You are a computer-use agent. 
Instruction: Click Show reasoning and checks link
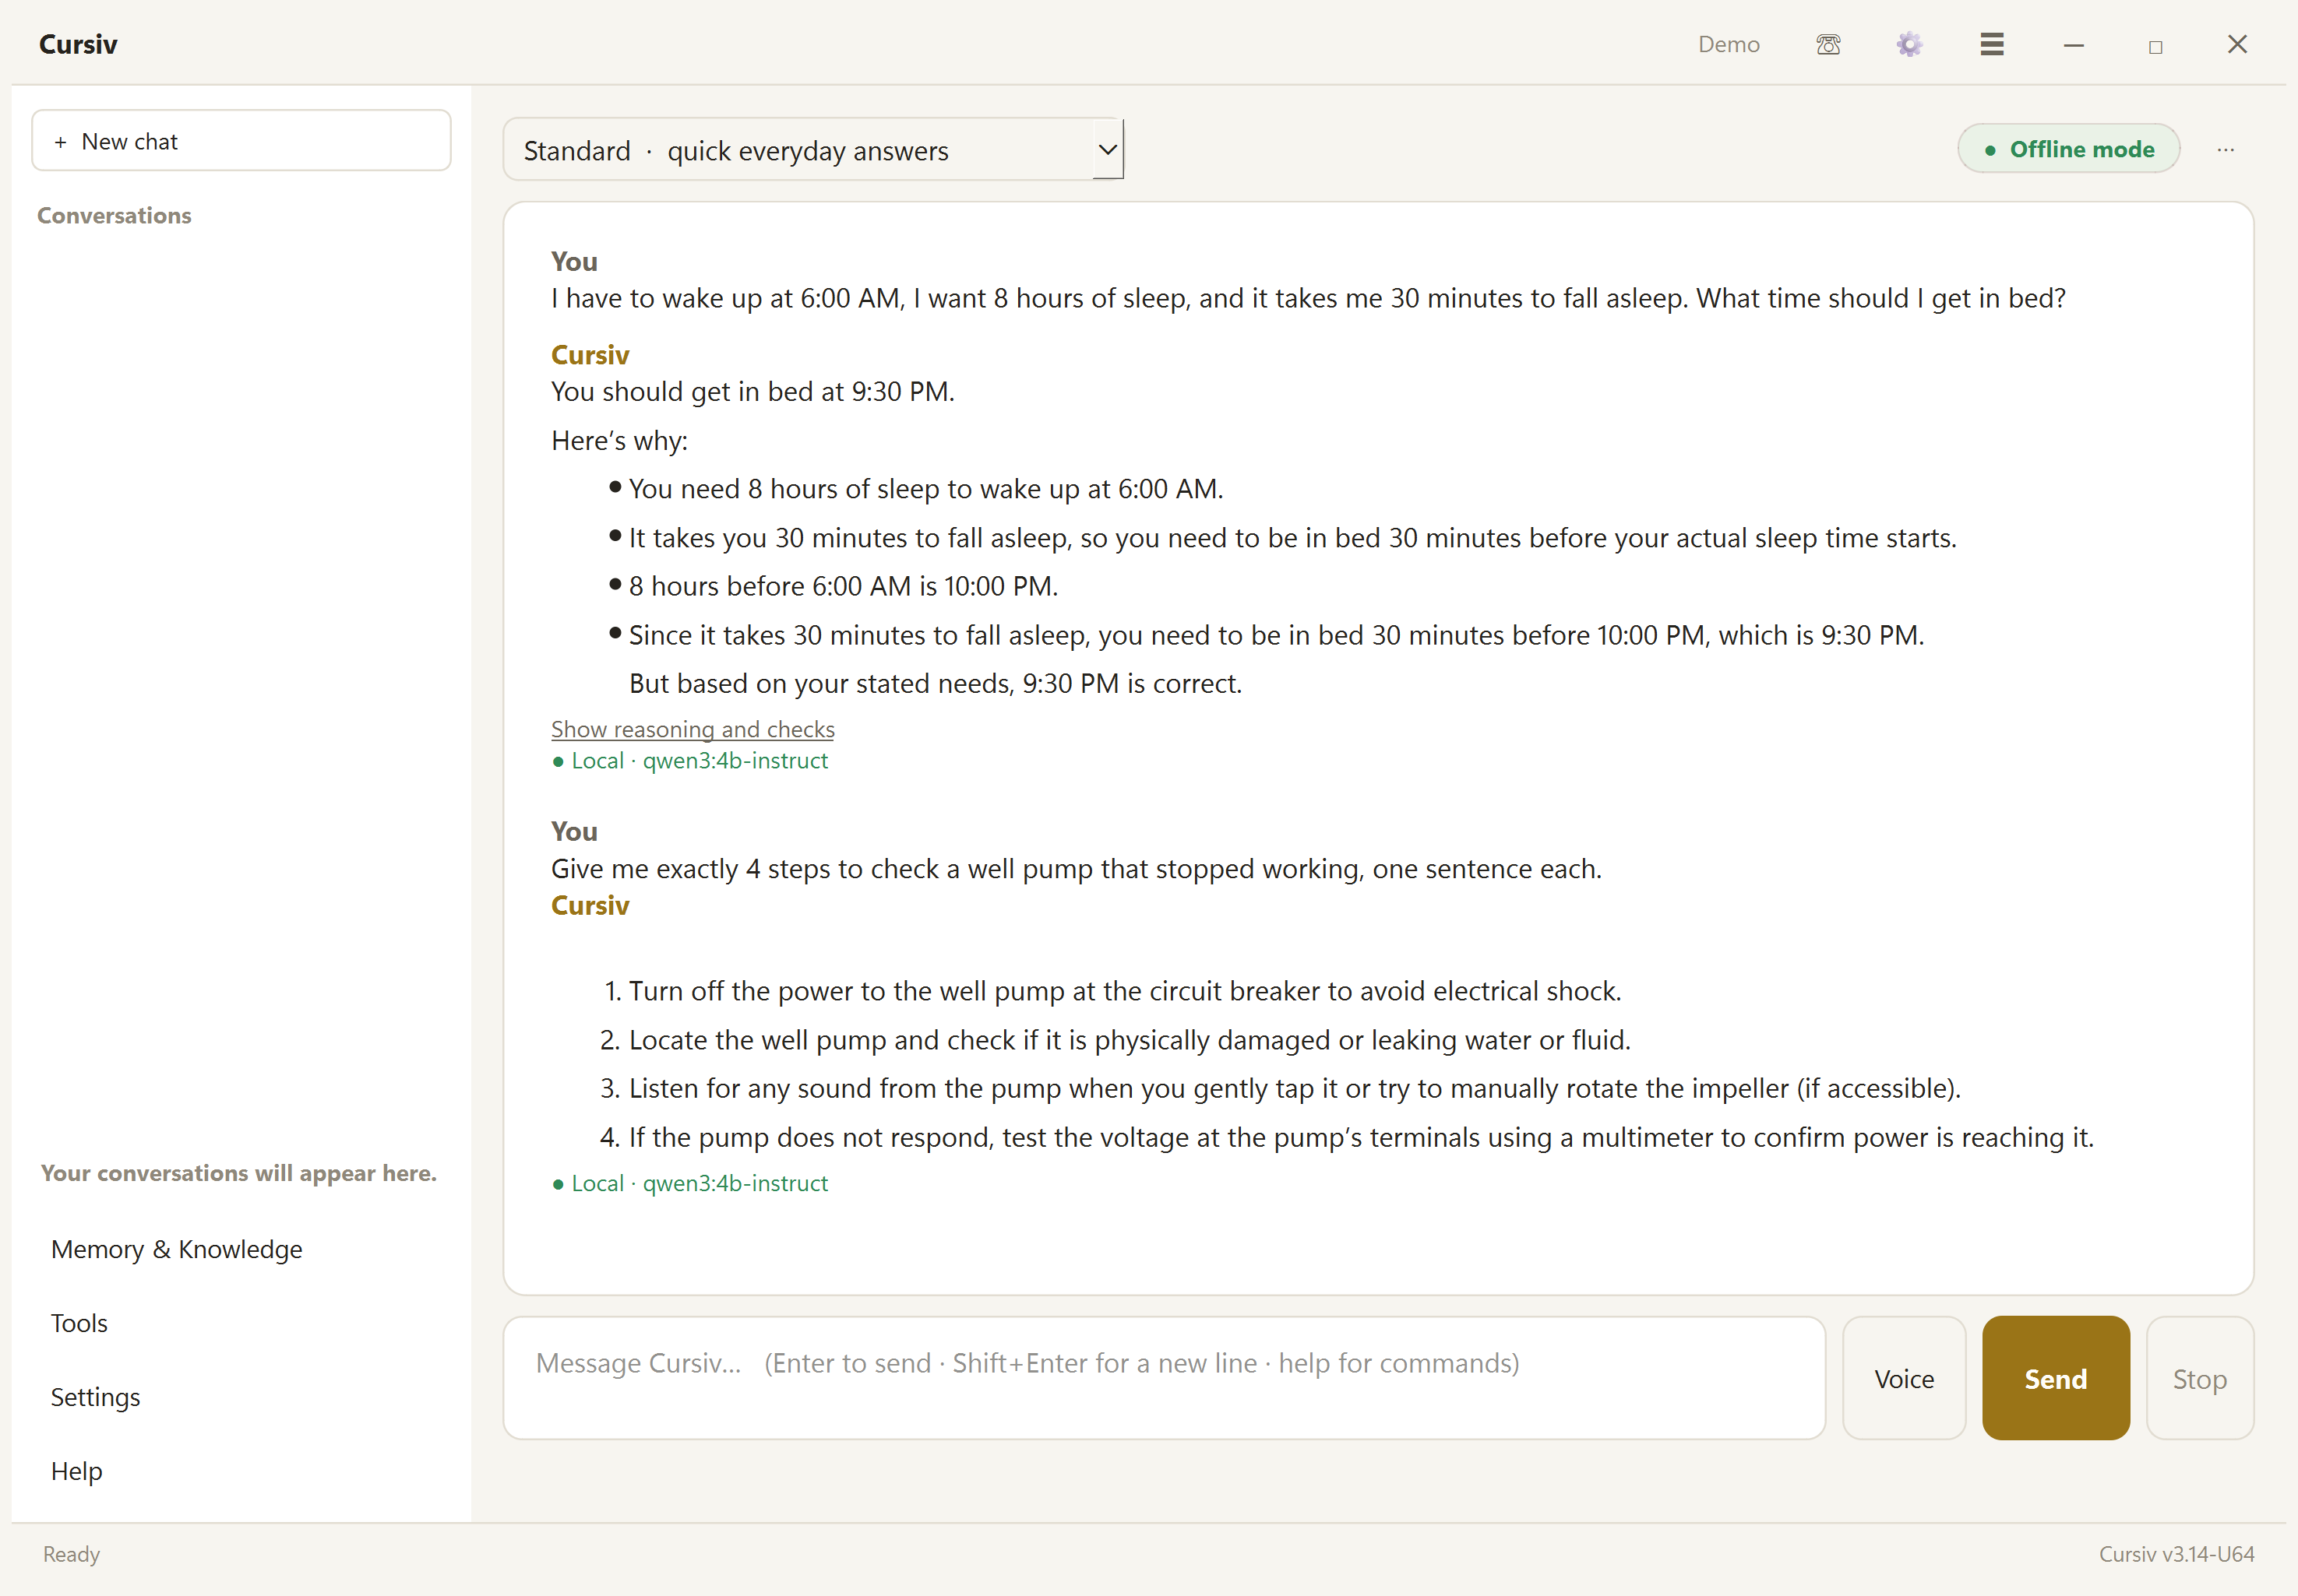(693, 729)
